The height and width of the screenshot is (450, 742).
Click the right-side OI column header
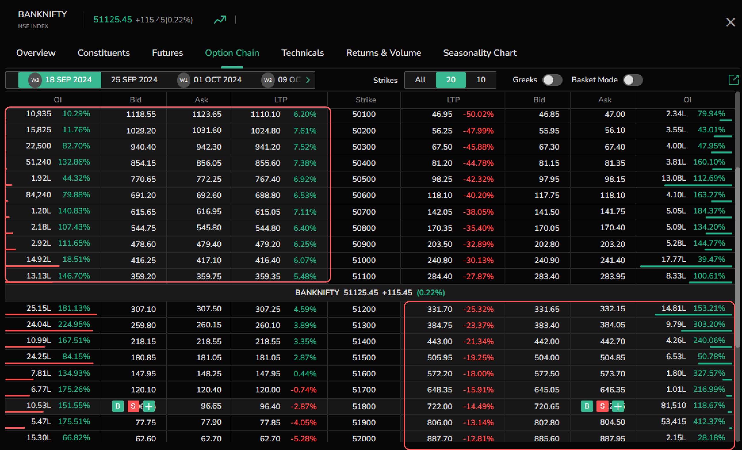coord(687,100)
